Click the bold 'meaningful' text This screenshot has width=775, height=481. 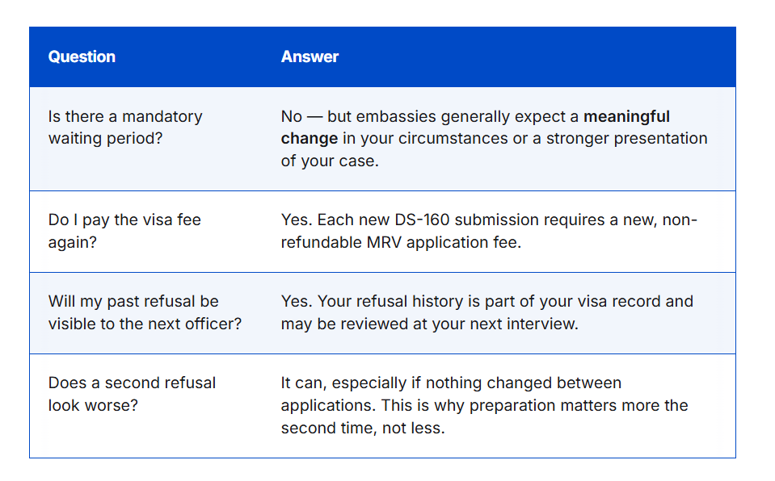coord(626,116)
